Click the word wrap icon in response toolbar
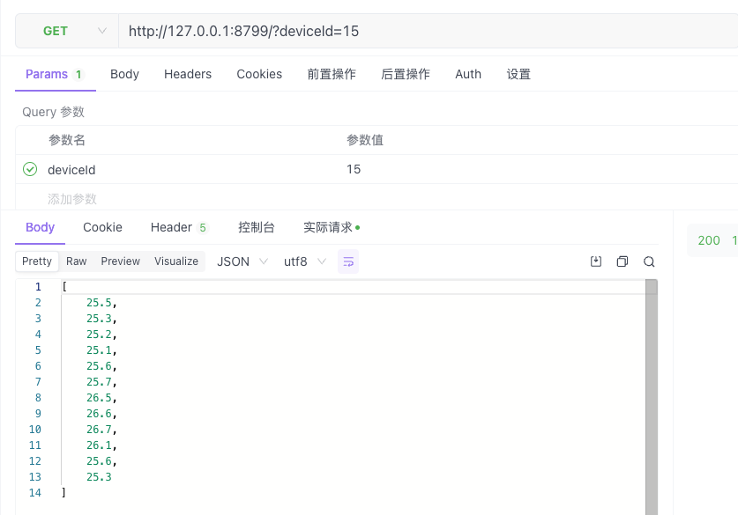 [348, 261]
